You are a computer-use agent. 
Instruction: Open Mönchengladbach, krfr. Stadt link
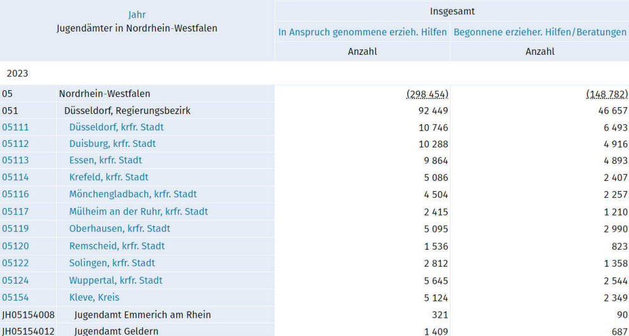(133, 194)
